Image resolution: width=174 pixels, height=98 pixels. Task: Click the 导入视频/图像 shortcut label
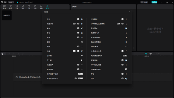coord(96,65)
